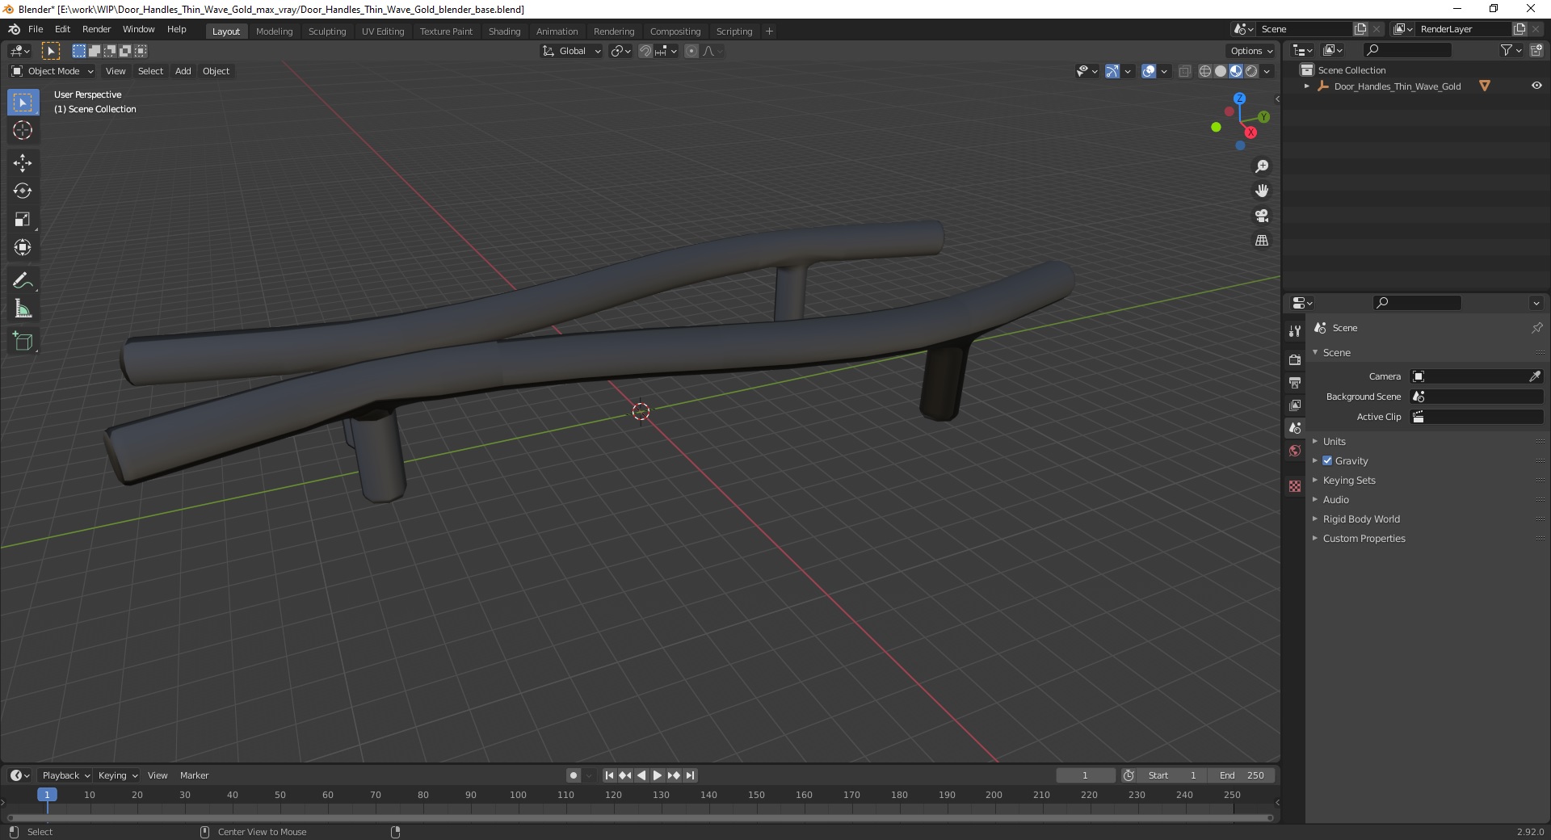Image resolution: width=1551 pixels, height=840 pixels.
Task: Pick the Annotate tool
Action: pos(23,281)
